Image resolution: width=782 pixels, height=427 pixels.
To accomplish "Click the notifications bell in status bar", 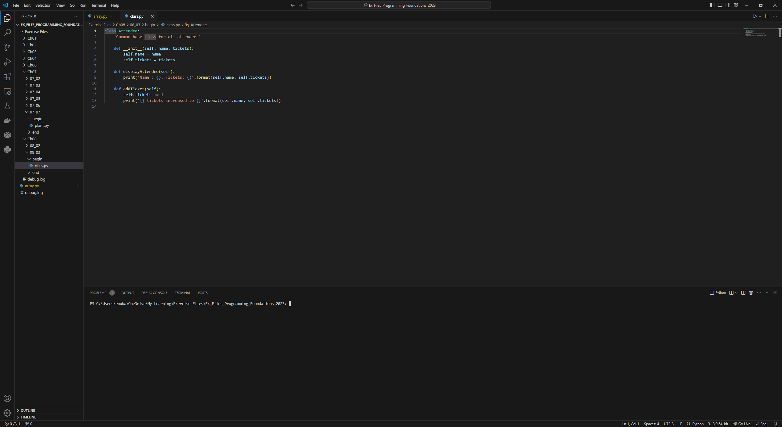I will (775, 424).
